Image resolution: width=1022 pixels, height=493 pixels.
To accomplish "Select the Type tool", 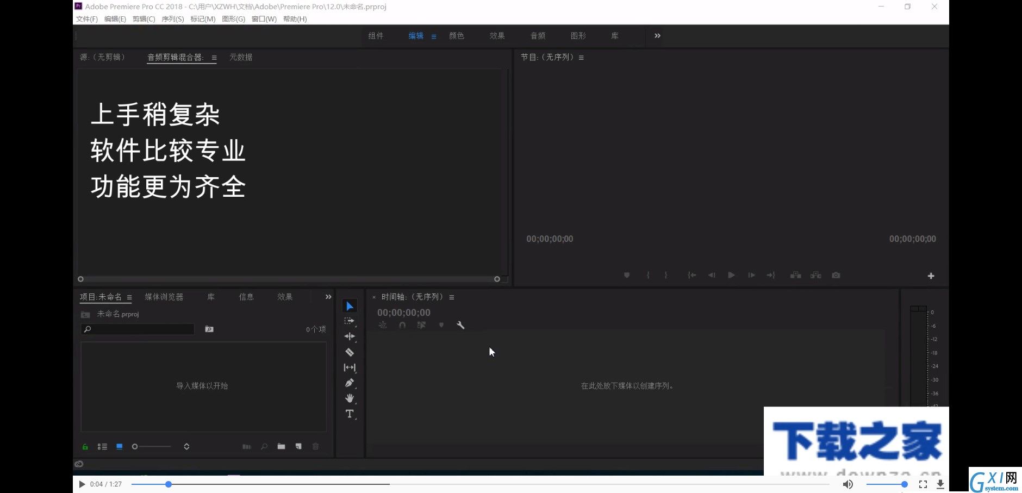I will pyautogui.click(x=350, y=414).
